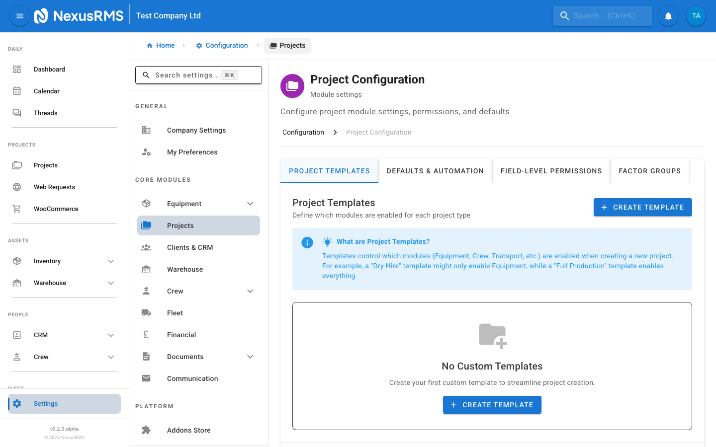The image size is (716, 447).
Task: Expand the Crew settings chevron
Action: pyautogui.click(x=250, y=291)
